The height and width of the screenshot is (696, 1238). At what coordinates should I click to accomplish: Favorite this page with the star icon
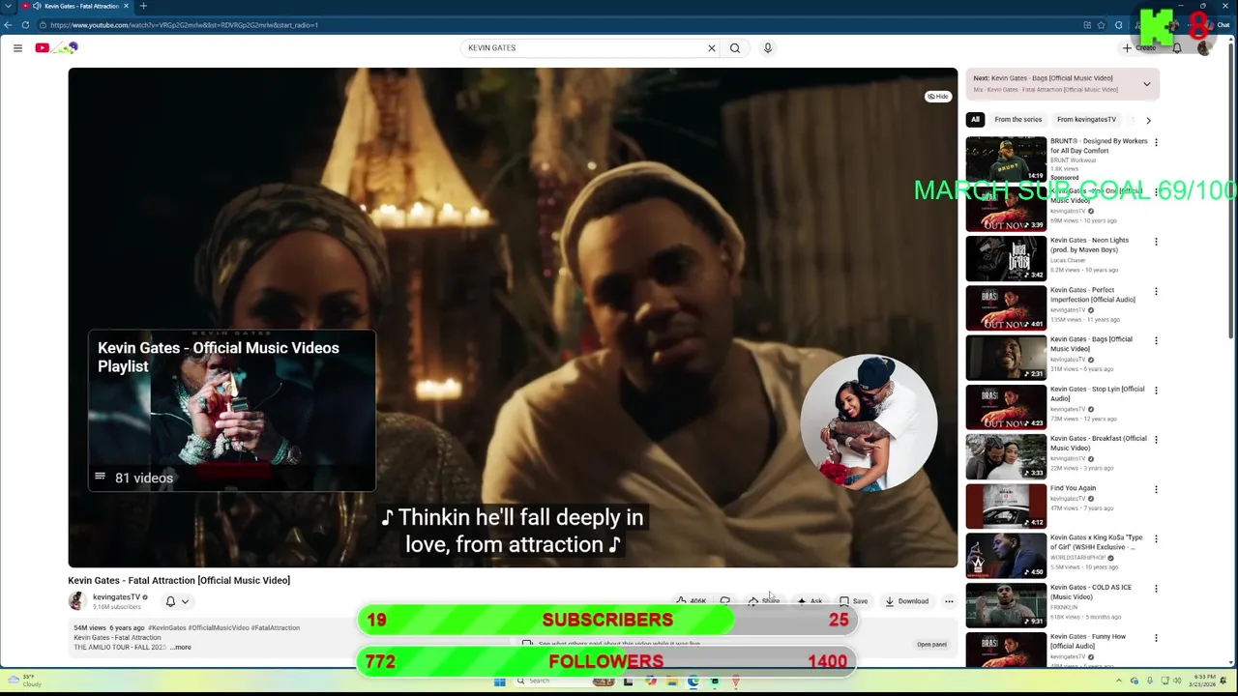(1103, 25)
